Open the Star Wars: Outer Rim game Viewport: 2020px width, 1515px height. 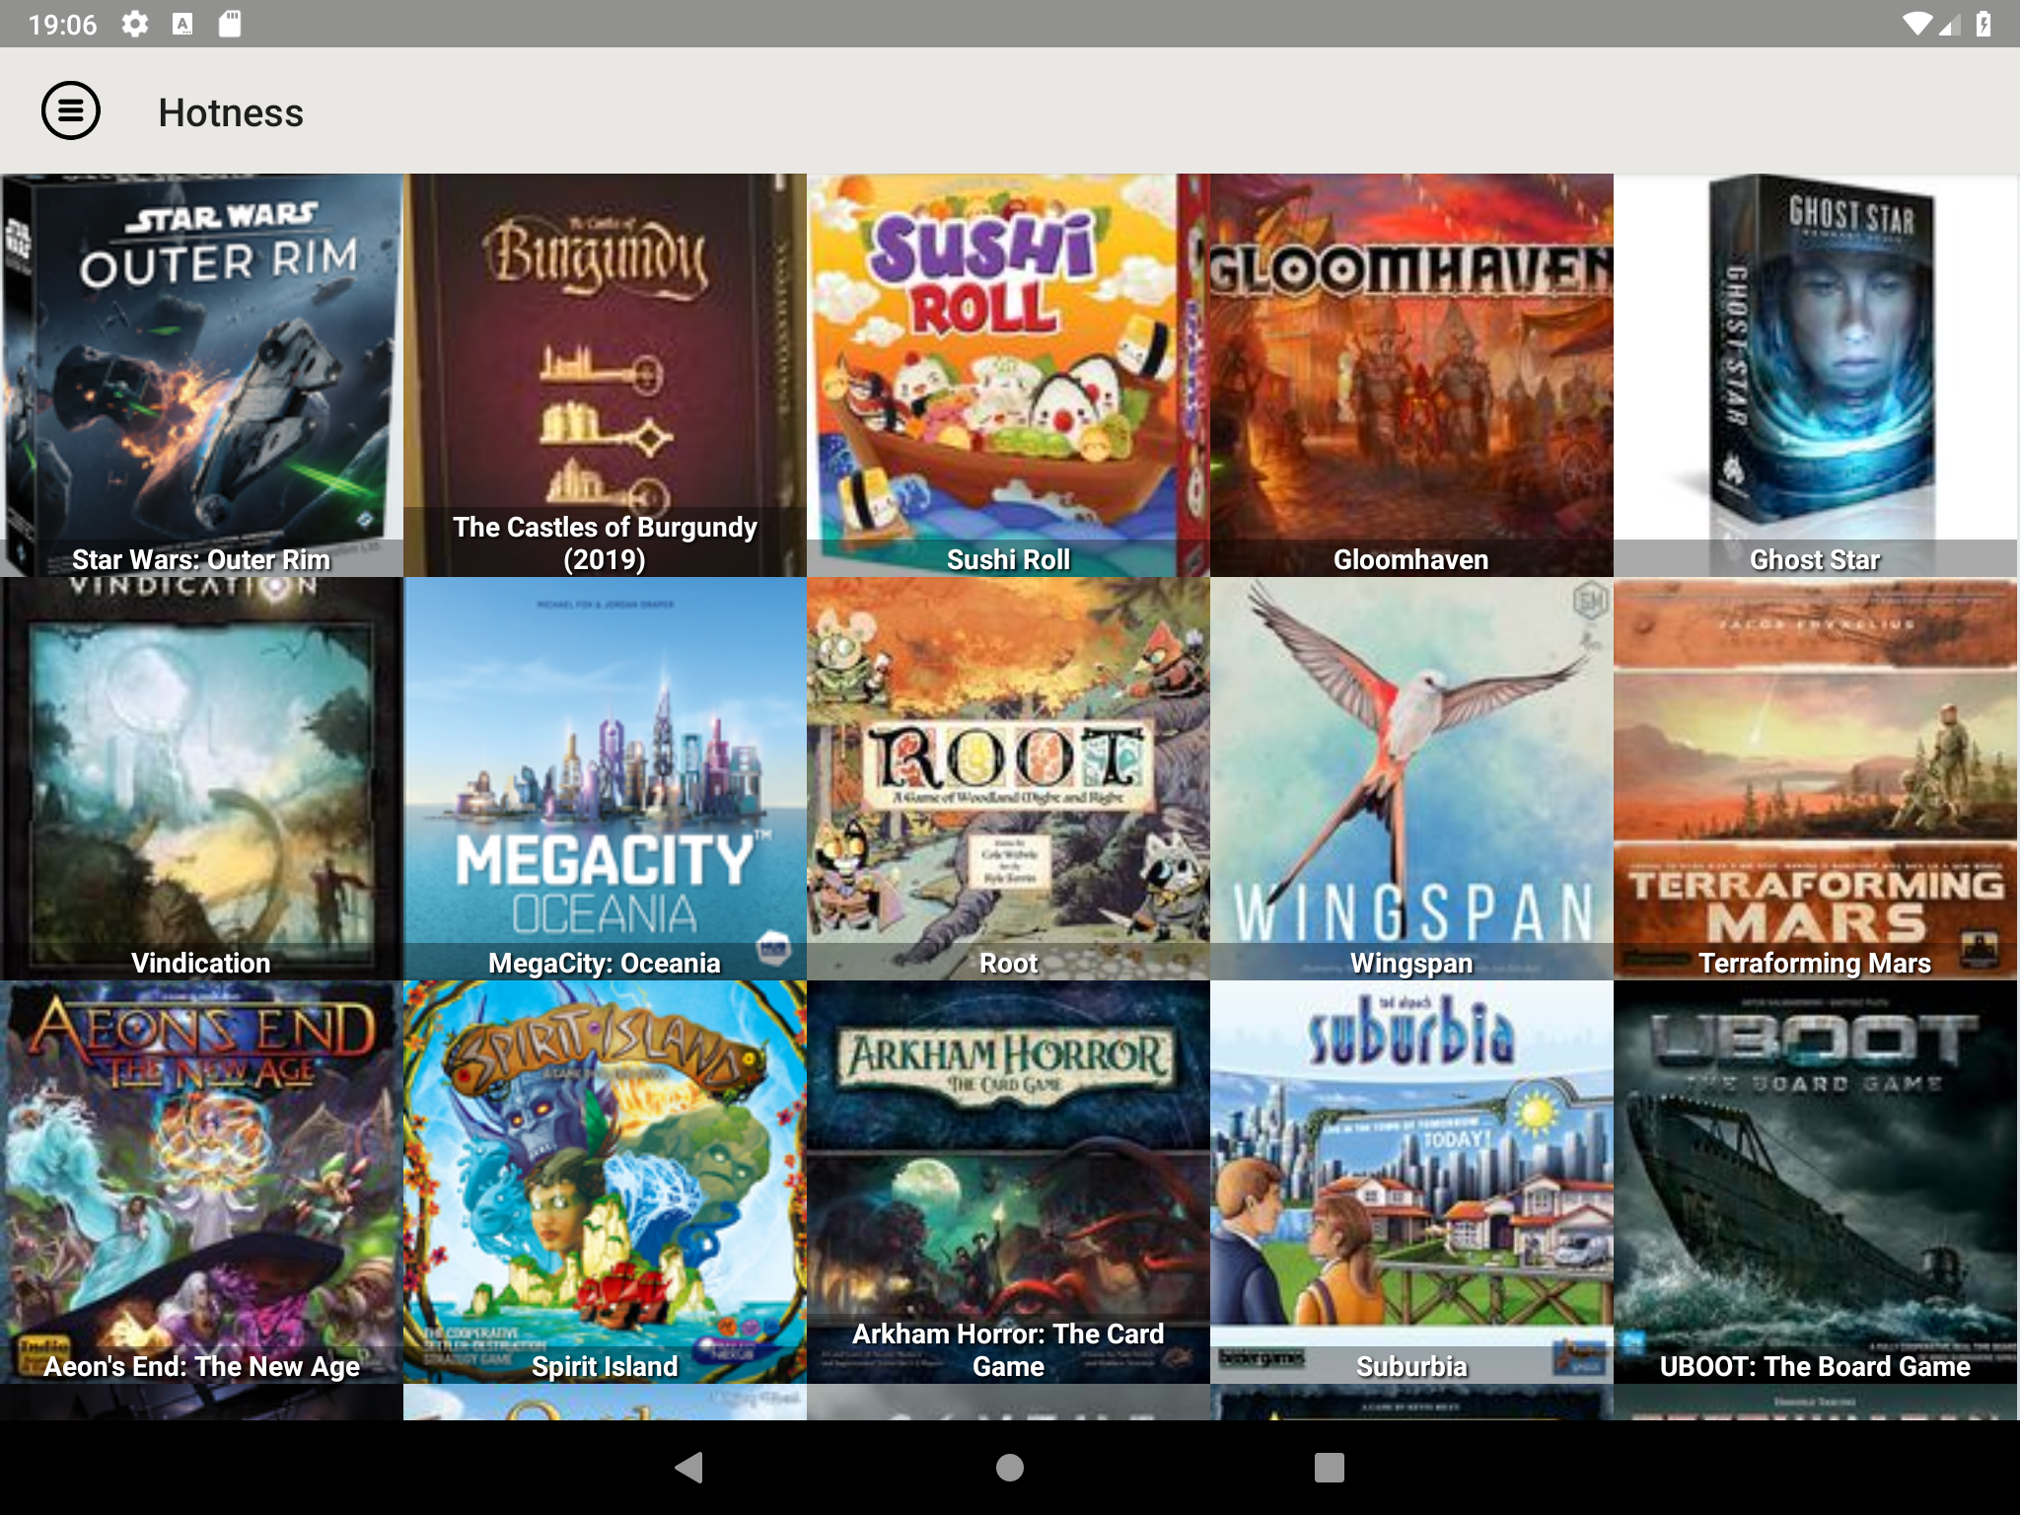201,375
